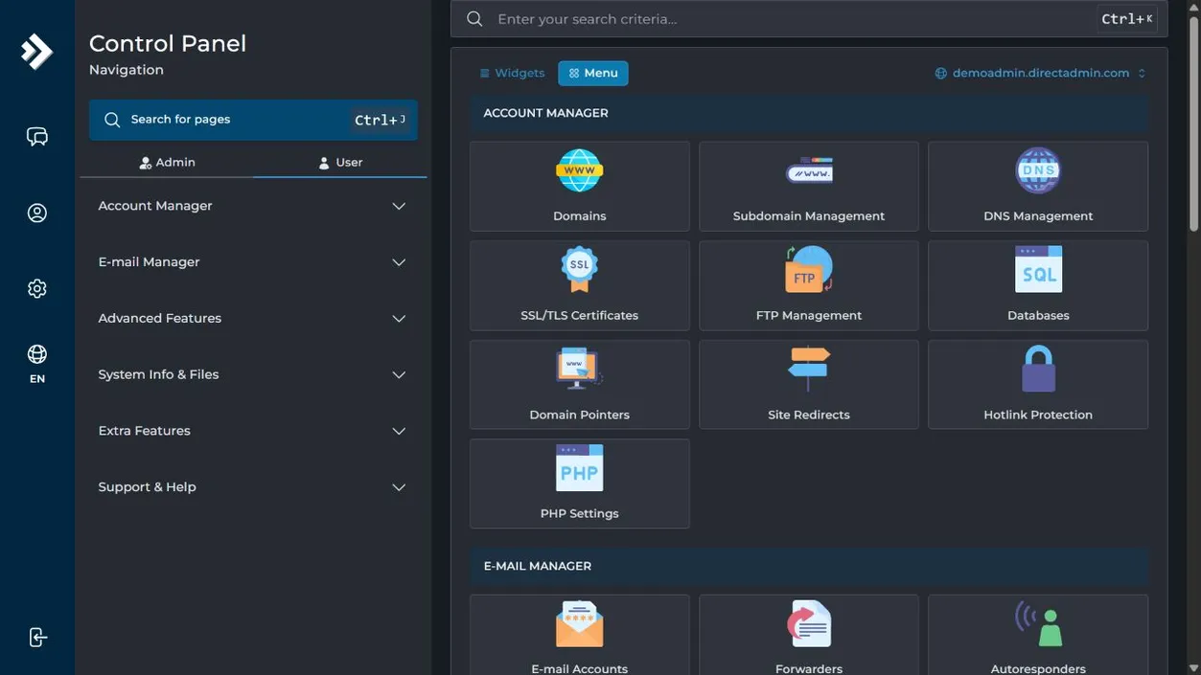Open E-mail Accounts tile
The image size is (1201, 675).
point(579,635)
